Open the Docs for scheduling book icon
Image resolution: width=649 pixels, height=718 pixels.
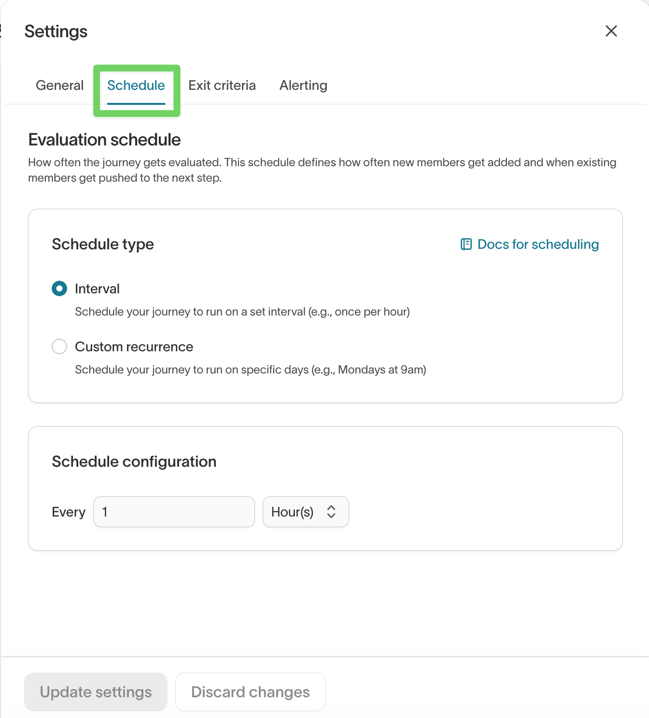[466, 244]
